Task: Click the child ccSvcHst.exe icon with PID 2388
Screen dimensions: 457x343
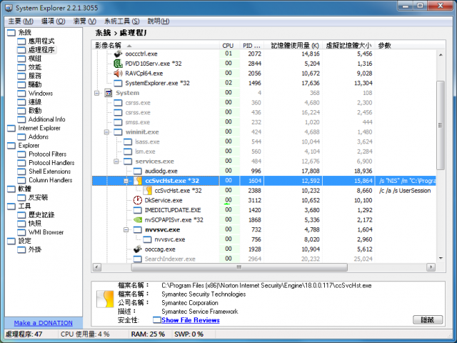Action: tap(148, 191)
